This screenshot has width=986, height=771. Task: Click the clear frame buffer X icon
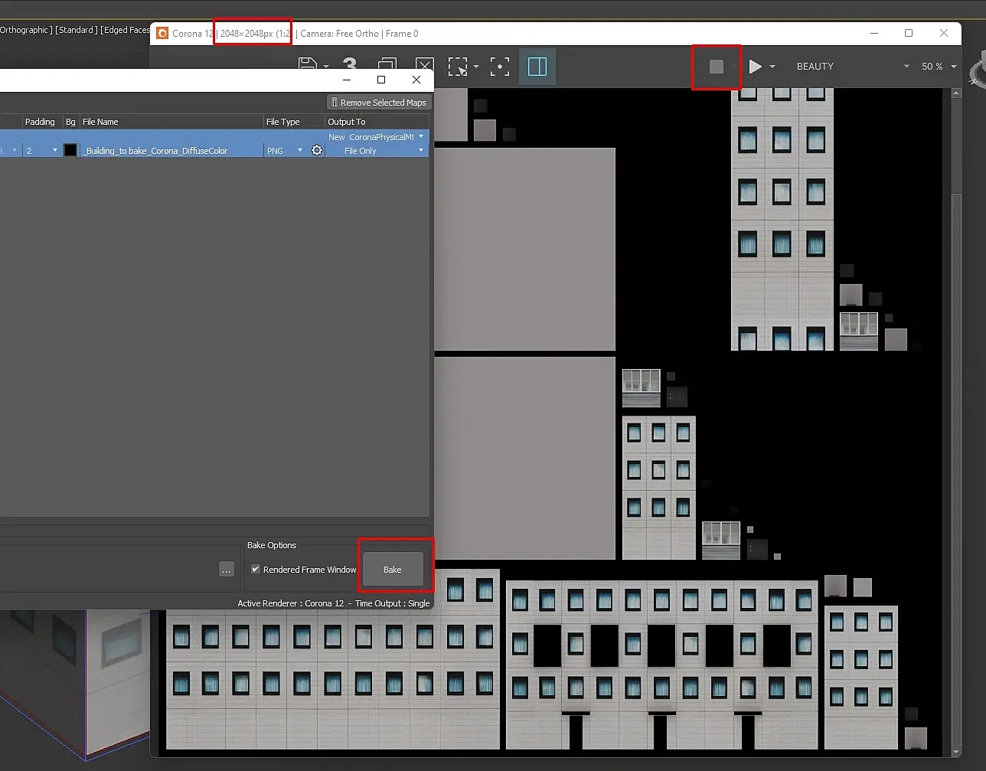point(425,64)
